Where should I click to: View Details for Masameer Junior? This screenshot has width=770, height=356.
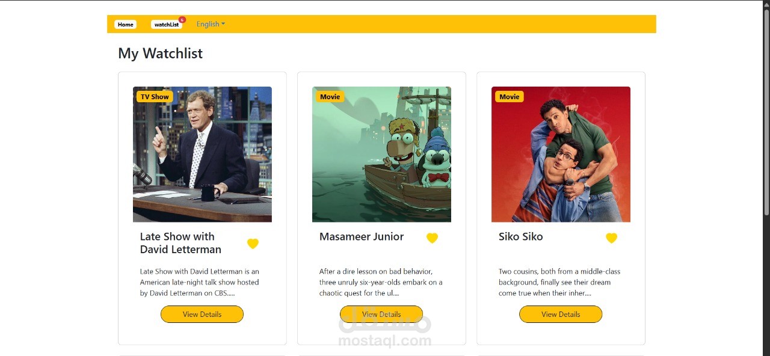381,315
